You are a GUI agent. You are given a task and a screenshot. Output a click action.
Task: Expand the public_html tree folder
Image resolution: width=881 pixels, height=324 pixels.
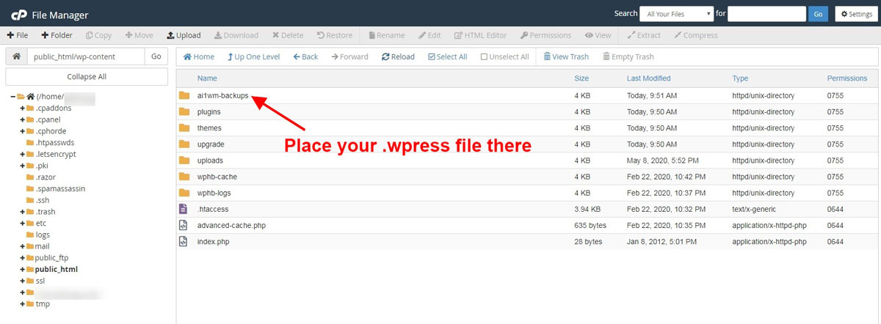pyautogui.click(x=23, y=269)
